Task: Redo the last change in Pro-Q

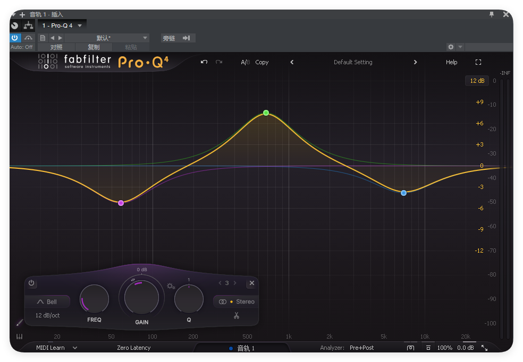Action: click(x=219, y=62)
